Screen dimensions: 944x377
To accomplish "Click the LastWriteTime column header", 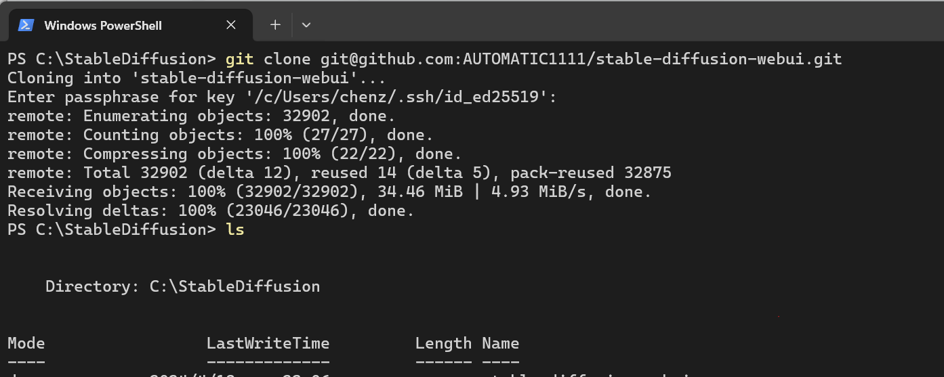I will pyautogui.click(x=268, y=343).
